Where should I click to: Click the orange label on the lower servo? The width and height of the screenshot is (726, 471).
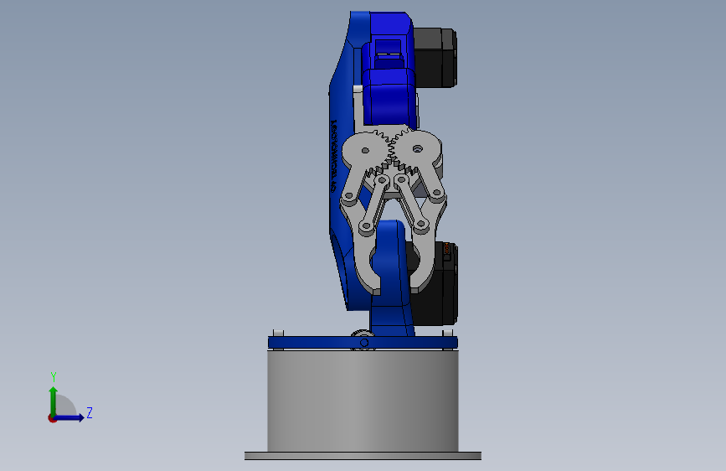click(x=447, y=248)
